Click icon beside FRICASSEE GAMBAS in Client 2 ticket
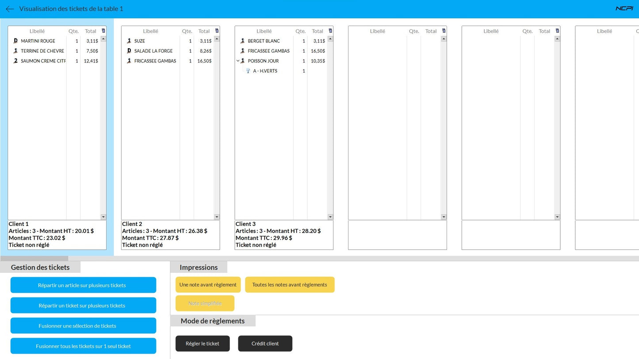Image resolution: width=639 pixels, height=359 pixels. 129,61
